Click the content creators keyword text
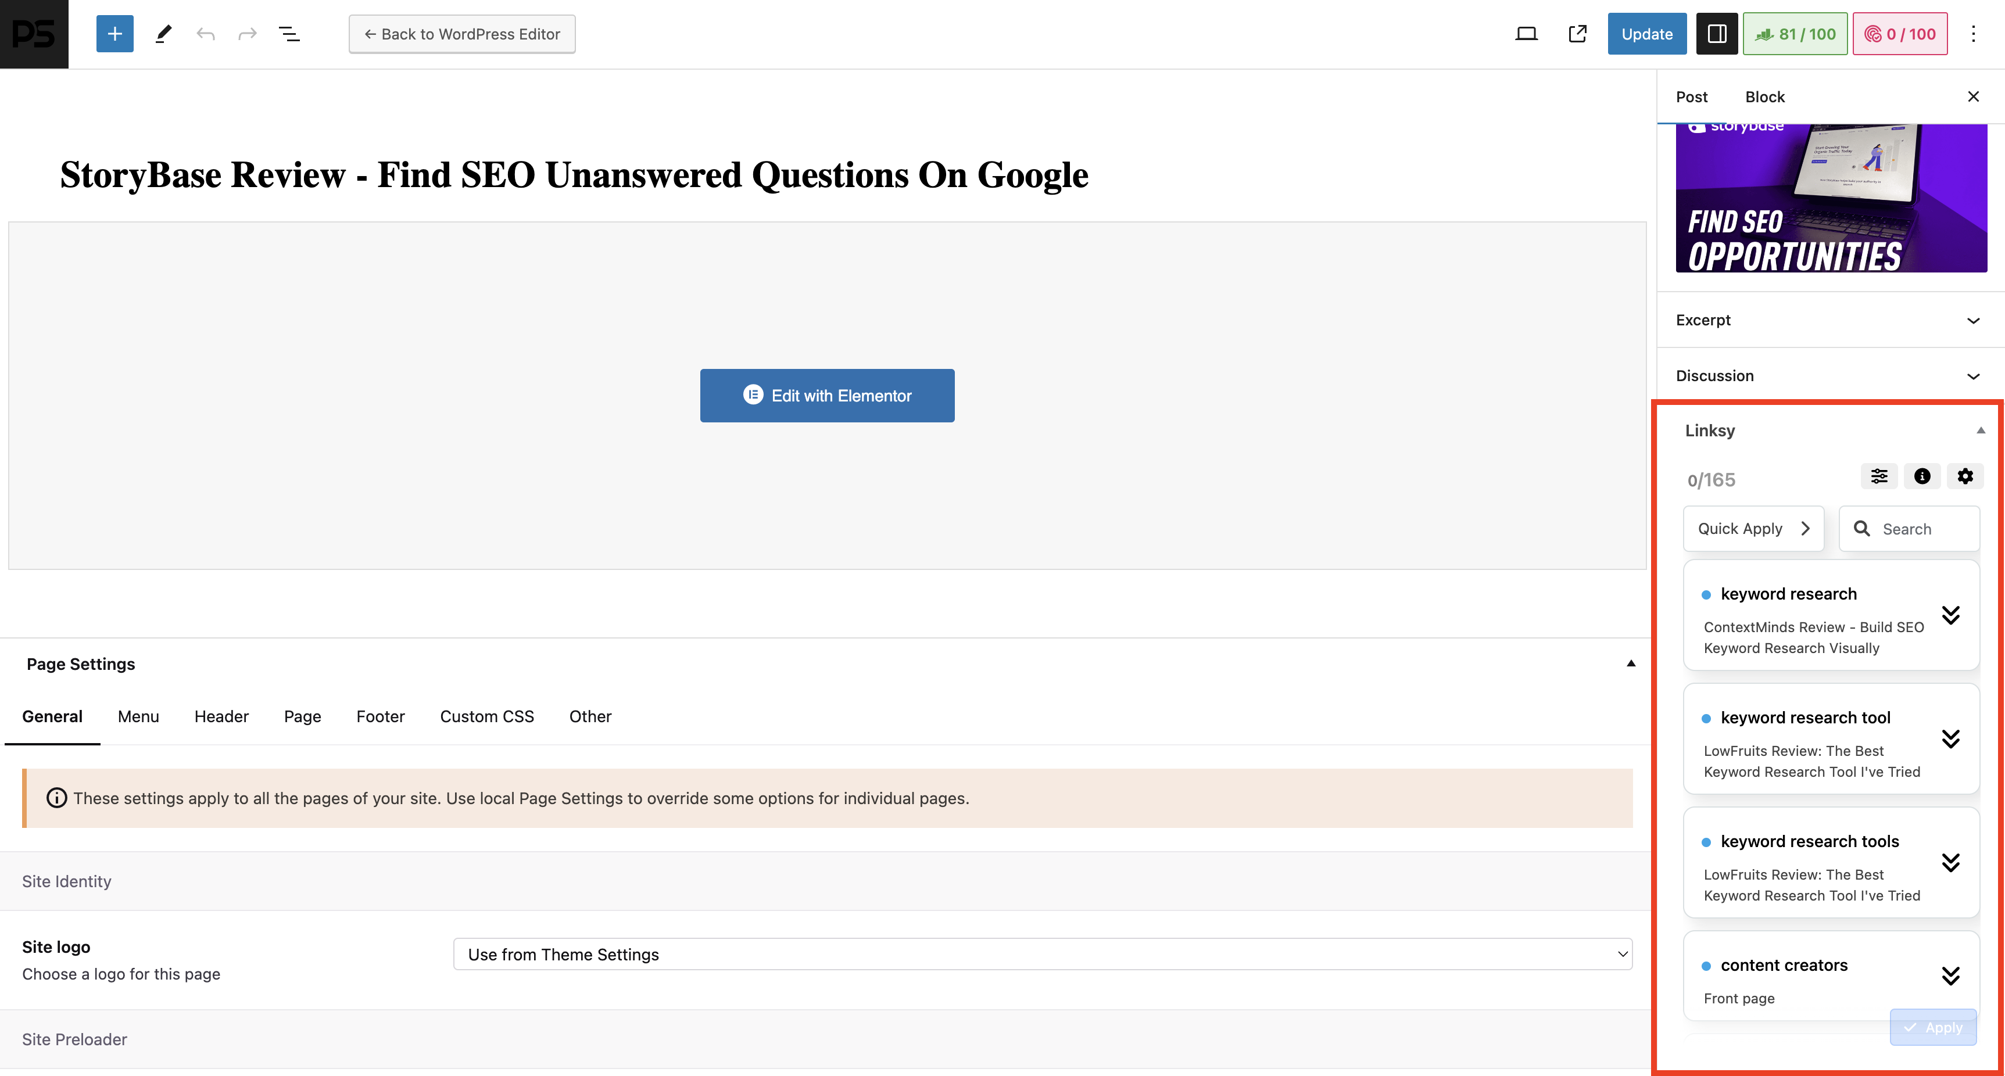The height and width of the screenshot is (1076, 2005). coord(1784,965)
